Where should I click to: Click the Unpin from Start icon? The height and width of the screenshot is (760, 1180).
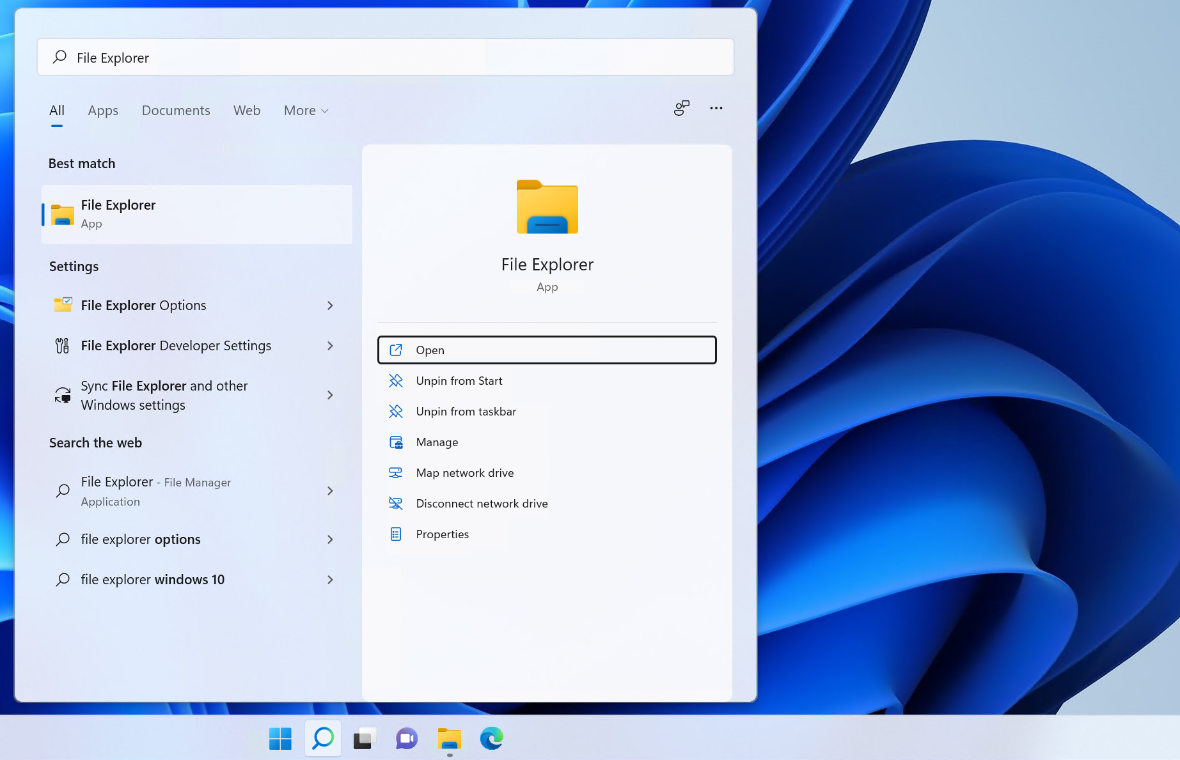point(397,380)
